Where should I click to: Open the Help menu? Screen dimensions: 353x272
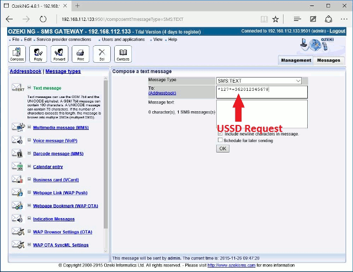[x=173, y=39]
